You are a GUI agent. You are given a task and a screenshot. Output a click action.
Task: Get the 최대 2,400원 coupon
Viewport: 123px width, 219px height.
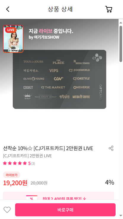(x=64, y=199)
